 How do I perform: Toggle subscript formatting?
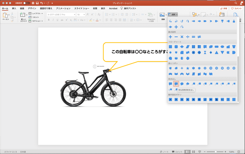point(71,20)
